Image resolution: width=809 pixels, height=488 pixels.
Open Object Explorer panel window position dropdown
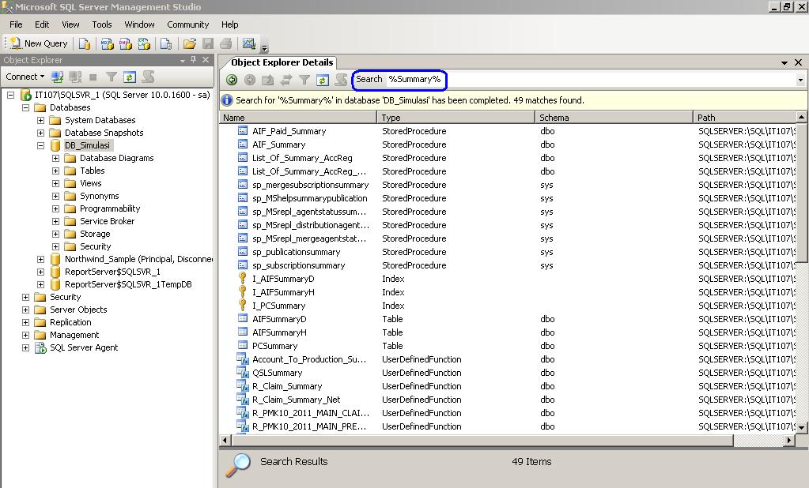(183, 60)
